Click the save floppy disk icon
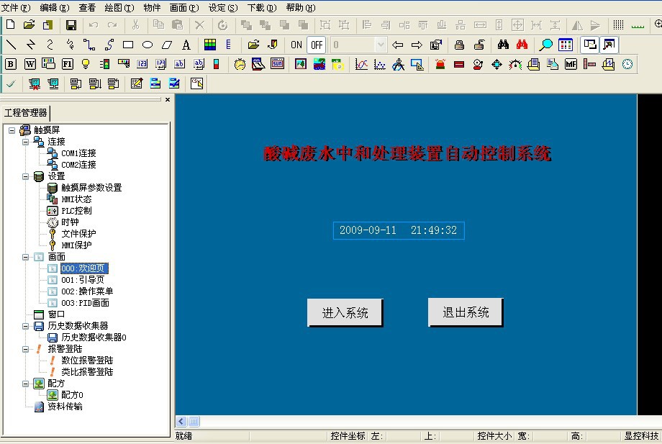 [x=71, y=25]
